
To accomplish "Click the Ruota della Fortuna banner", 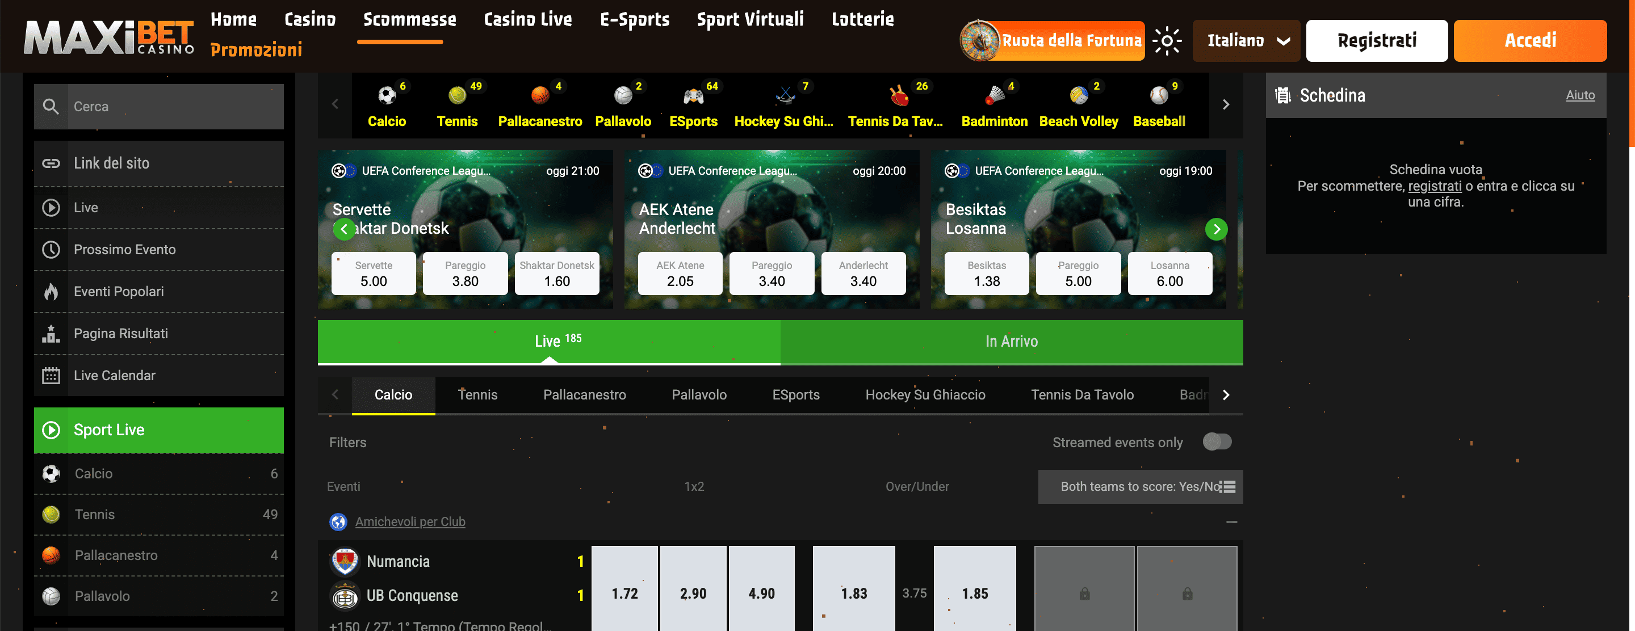I will click(x=1050, y=40).
